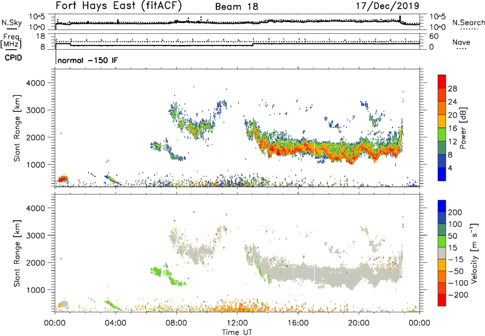Click the '18' left tick of frequency panel
485x336 pixels.
pyautogui.click(x=40, y=36)
